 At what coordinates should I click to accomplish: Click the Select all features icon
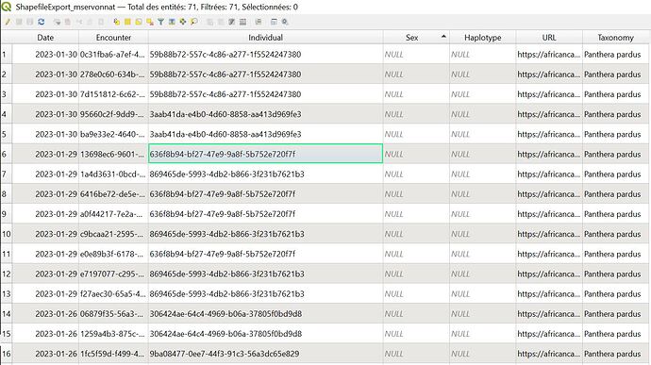127,22
